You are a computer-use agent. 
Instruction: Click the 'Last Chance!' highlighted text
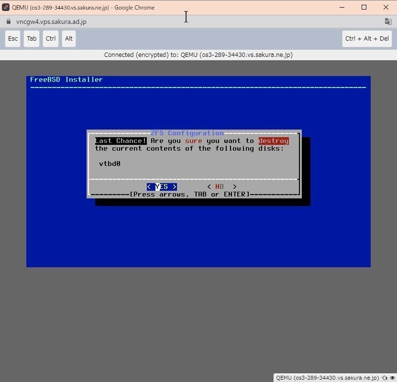coord(121,141)
